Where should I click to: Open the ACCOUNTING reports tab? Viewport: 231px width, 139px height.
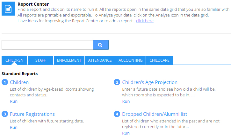[131, 60]
